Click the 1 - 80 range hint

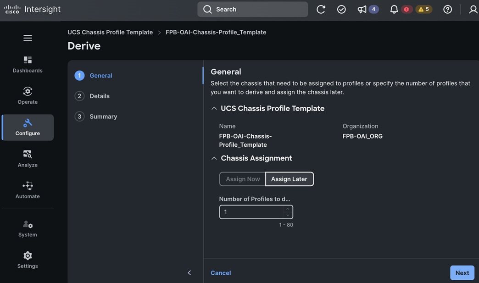(x=286, y=225)
